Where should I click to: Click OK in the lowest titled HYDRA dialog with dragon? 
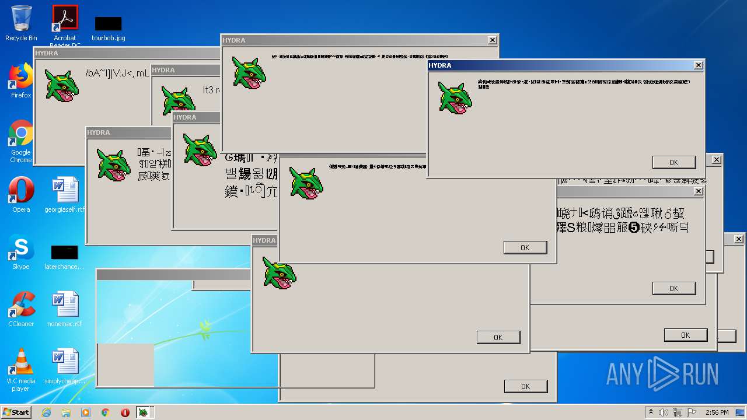coord(498,337)
